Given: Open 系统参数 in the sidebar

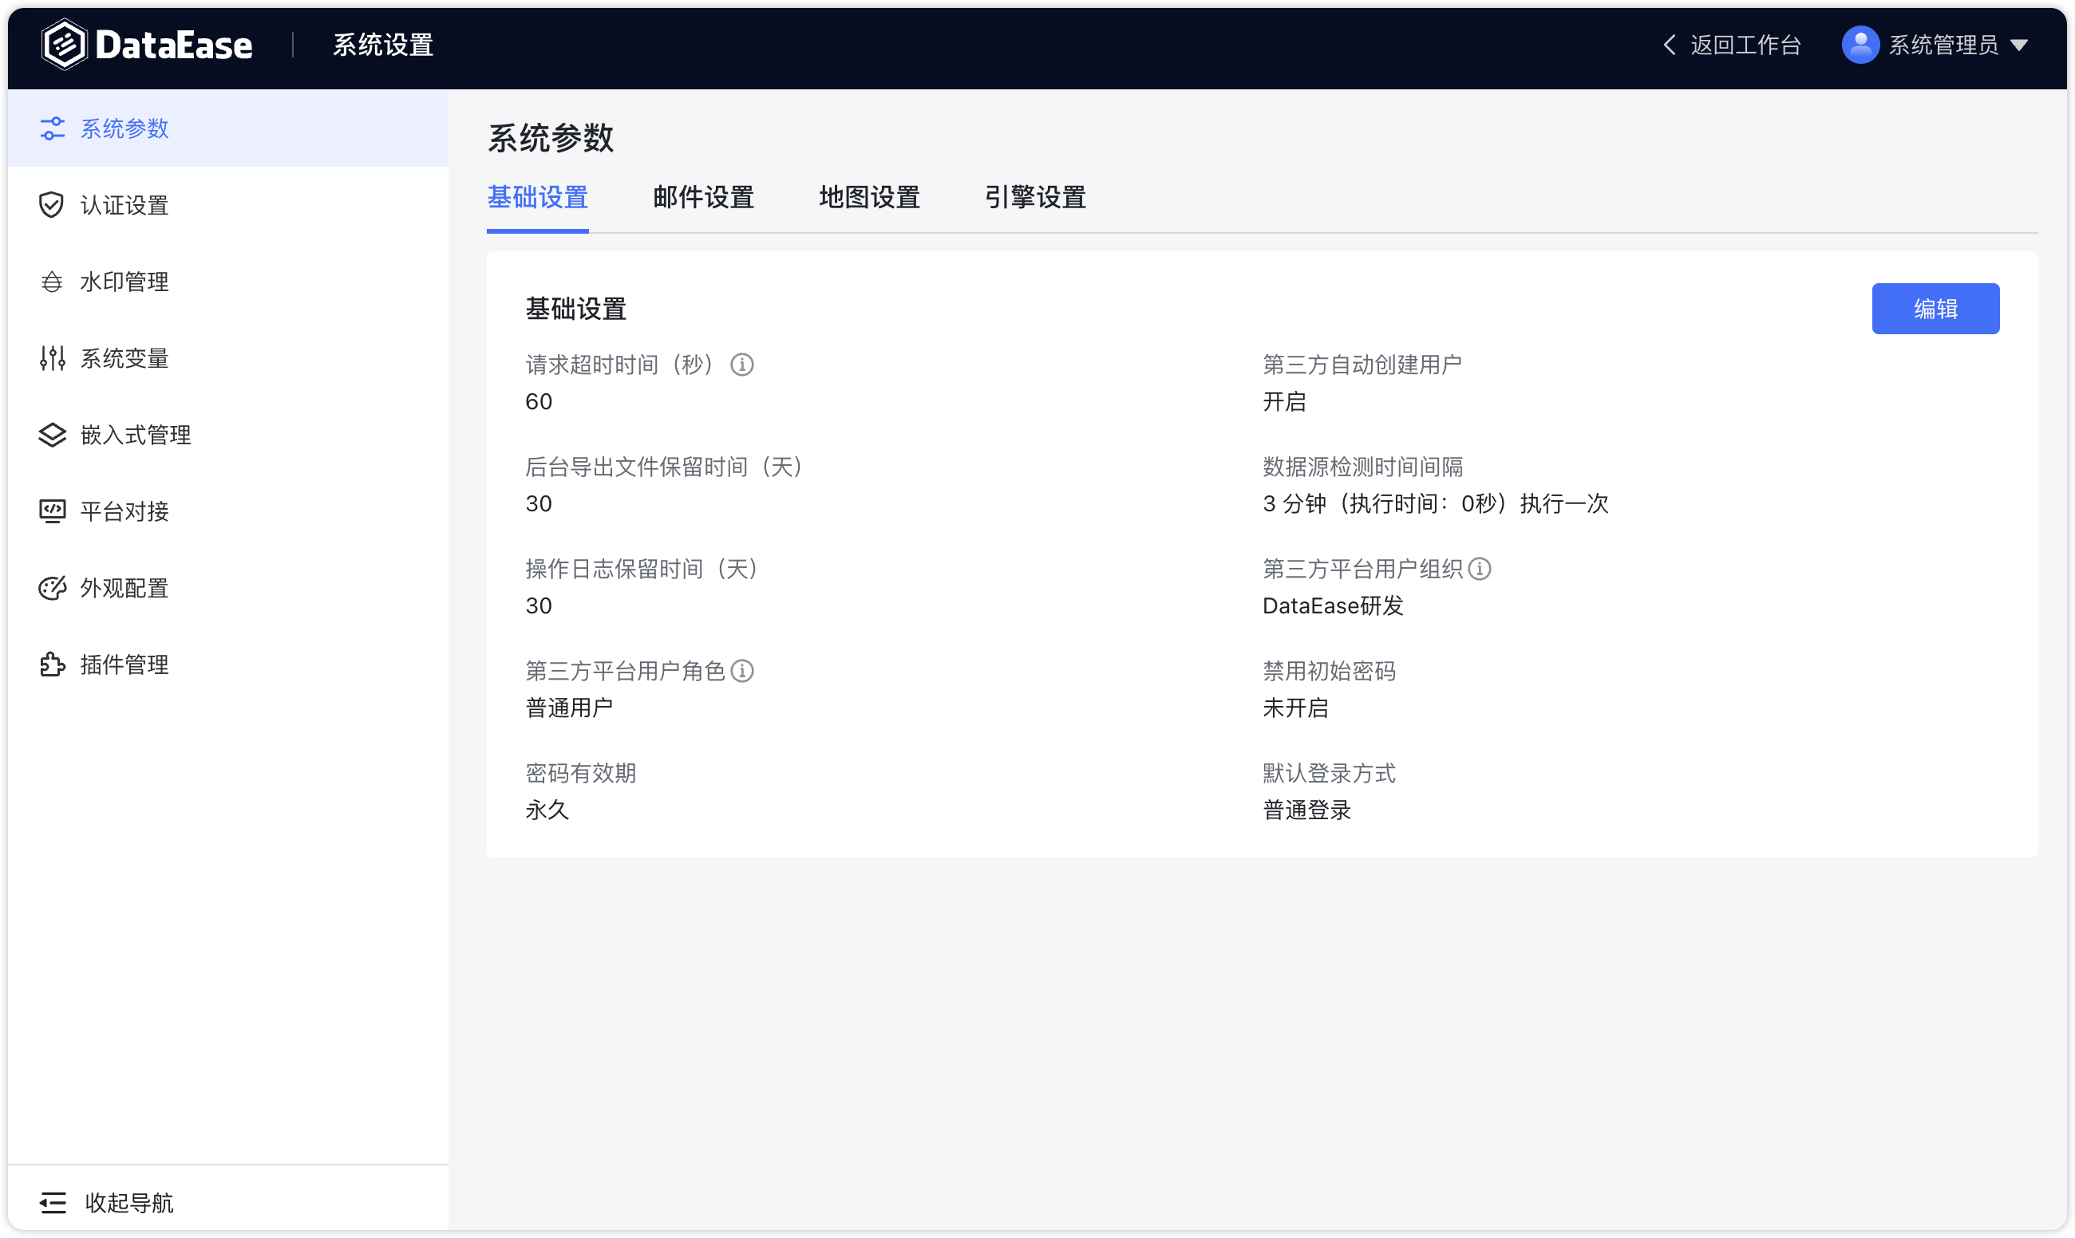Looking at the screenshot, I should 228,128.
